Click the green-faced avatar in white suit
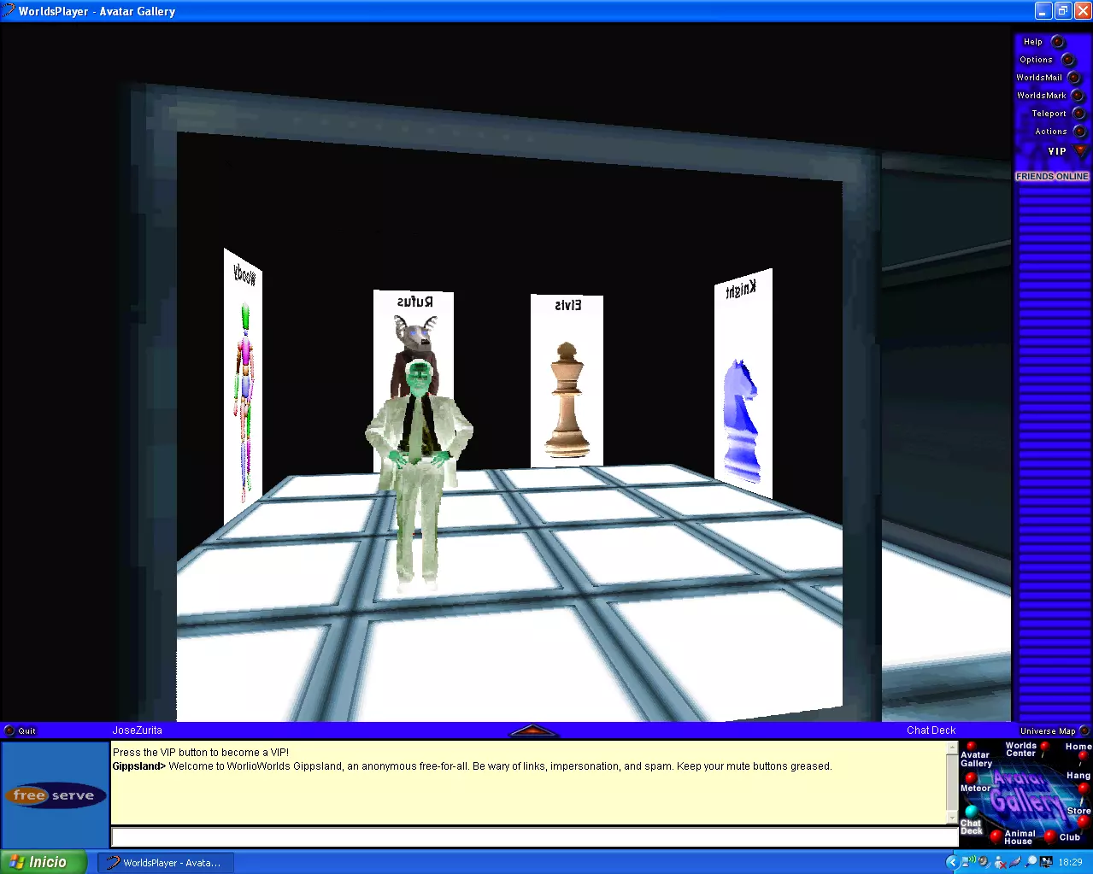This screenshot has height=874, width=1093. tap(419, 474)
